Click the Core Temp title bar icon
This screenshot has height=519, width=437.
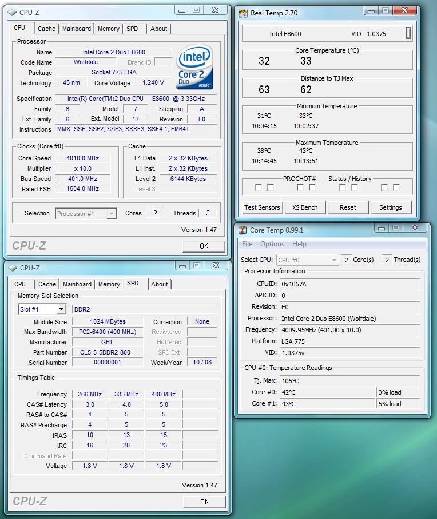click(x=243, y=230)
